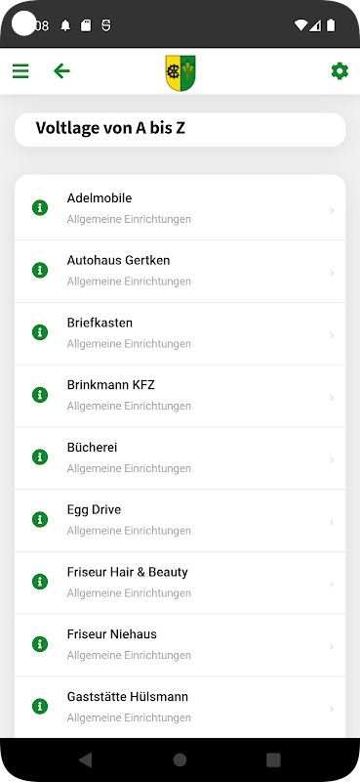Open the Friseur Hair & Beauty entry
The width and height of the screenshot is (360, 782).
180,583
